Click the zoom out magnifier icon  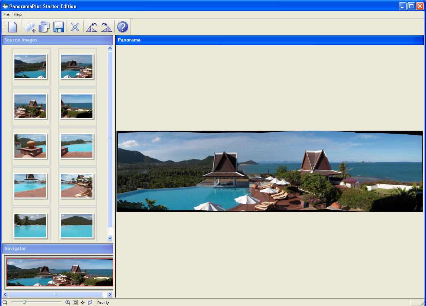click(5, 302)
